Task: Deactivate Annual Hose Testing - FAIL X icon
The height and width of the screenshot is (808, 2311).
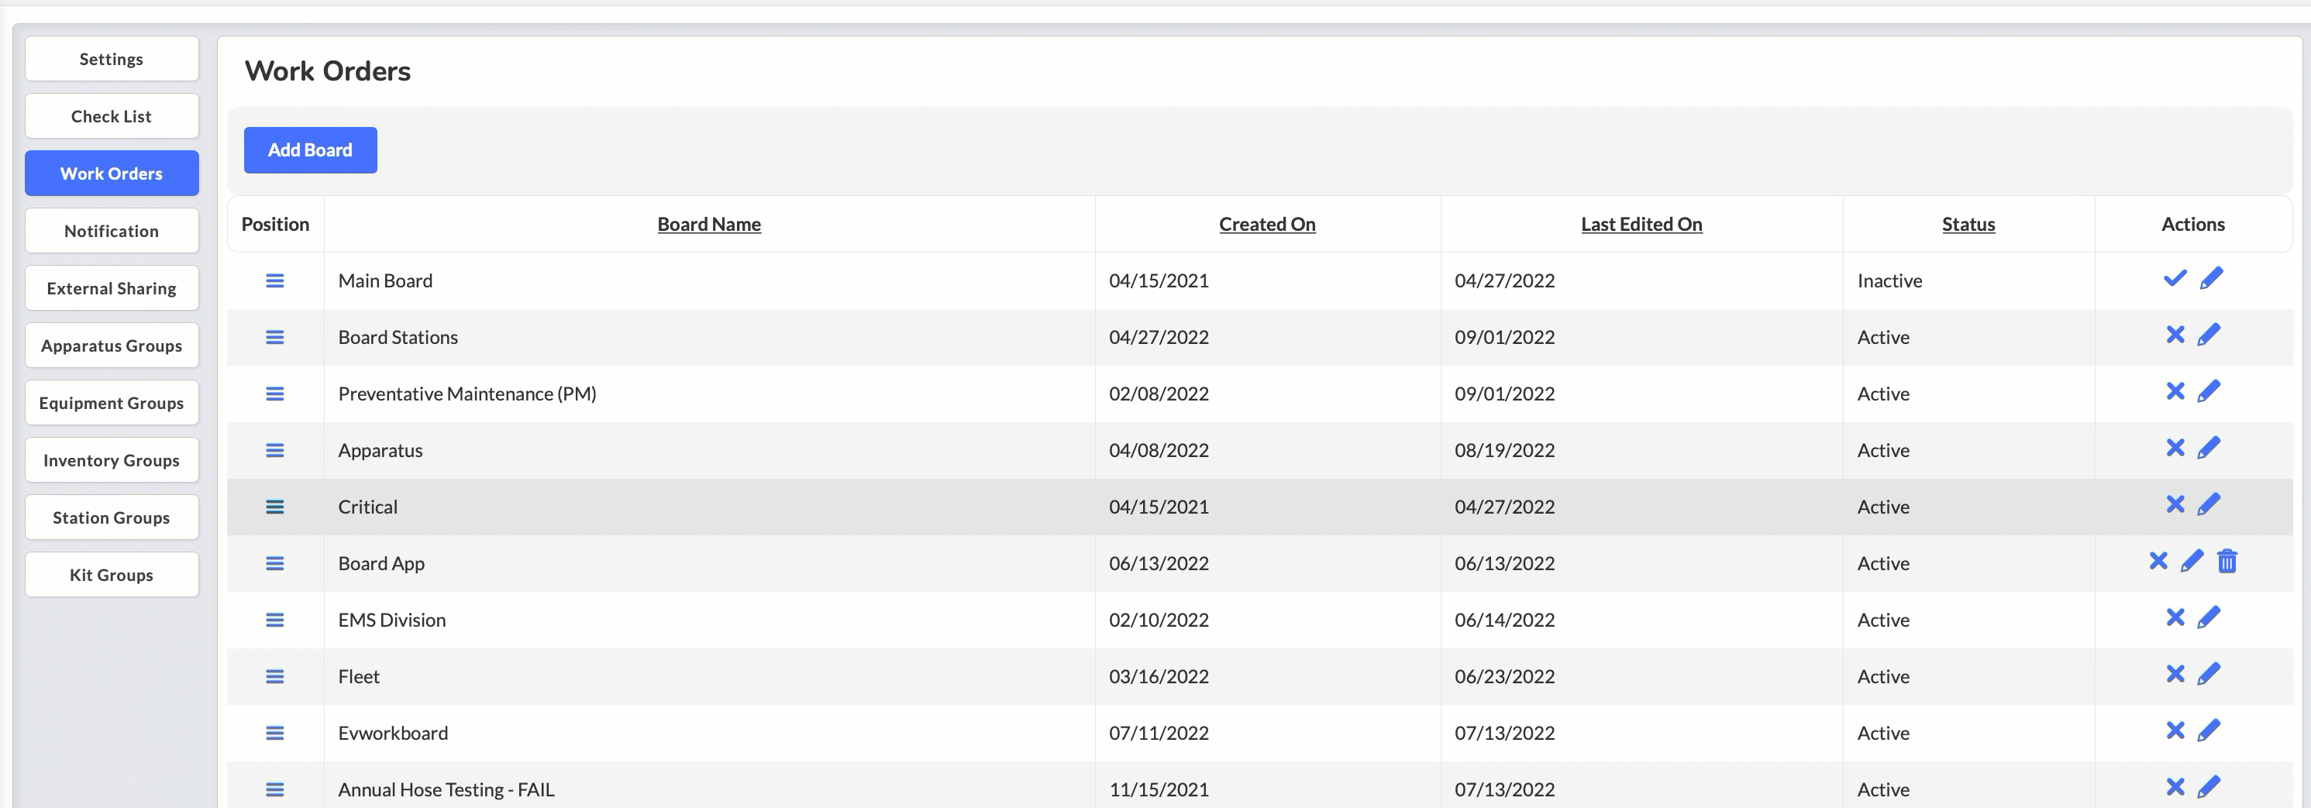Action: 2175,786
